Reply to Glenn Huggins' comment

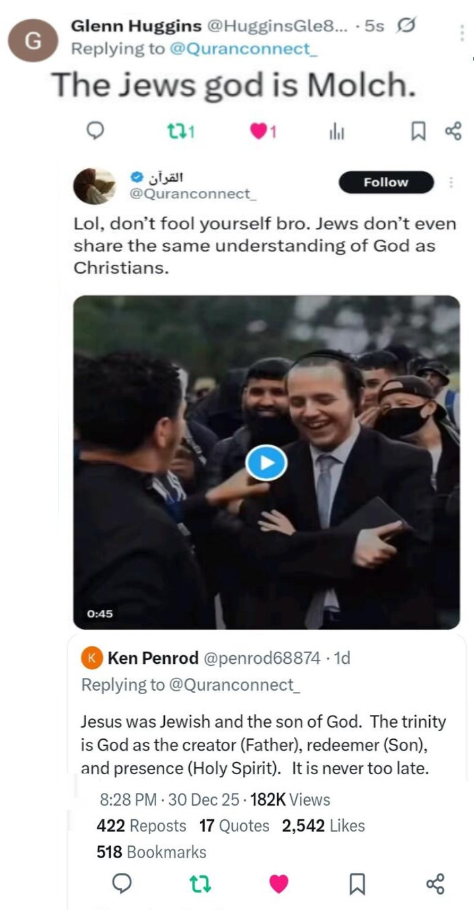[96, 131]
